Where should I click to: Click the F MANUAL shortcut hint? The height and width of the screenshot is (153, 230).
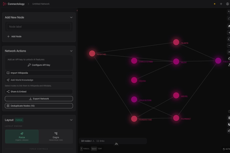pos(85,149)
